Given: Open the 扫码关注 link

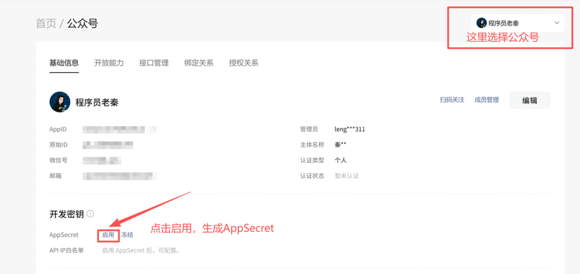Looking at the screenshot, I should point(452,100).
